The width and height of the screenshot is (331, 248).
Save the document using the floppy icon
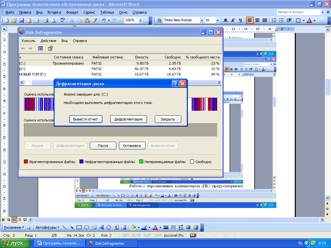pyautogui.click(x=22, y=20)
